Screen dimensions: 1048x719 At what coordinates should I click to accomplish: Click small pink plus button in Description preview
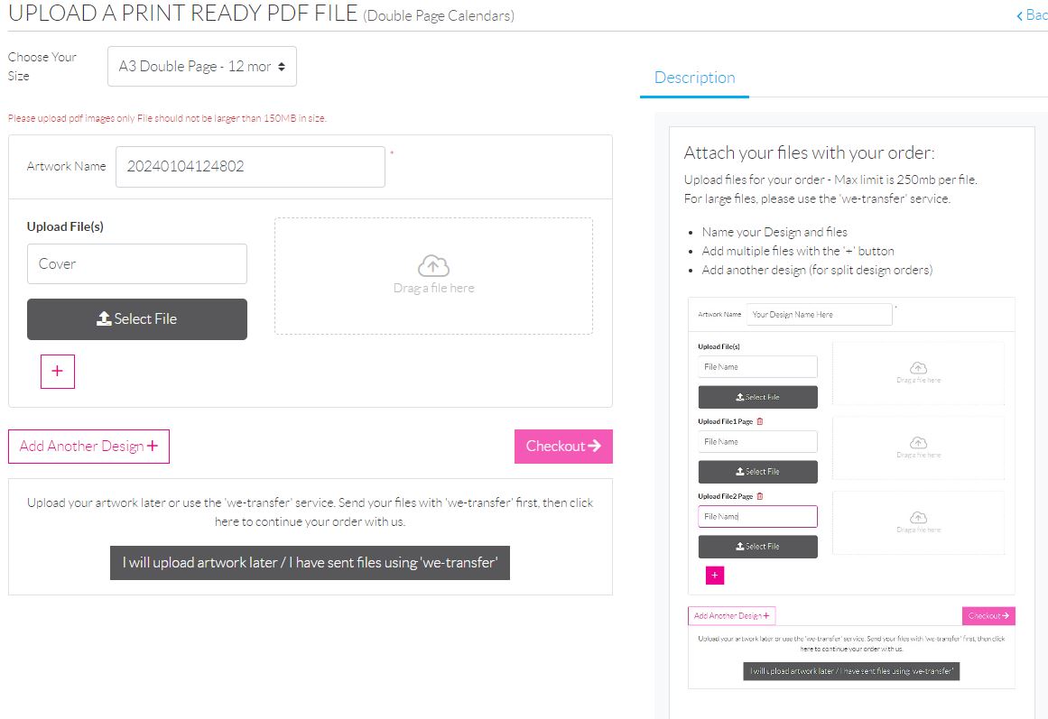pyautogui.click(x=714, y=575)
